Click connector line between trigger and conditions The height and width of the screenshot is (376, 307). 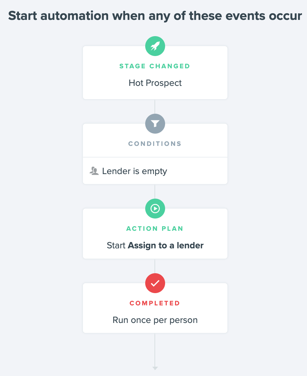tap(155, 106)
